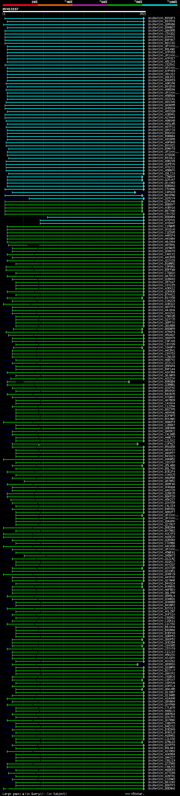Select label UniRef100_B6SPN6
The image size is (180, 796).
pos(161,195)
